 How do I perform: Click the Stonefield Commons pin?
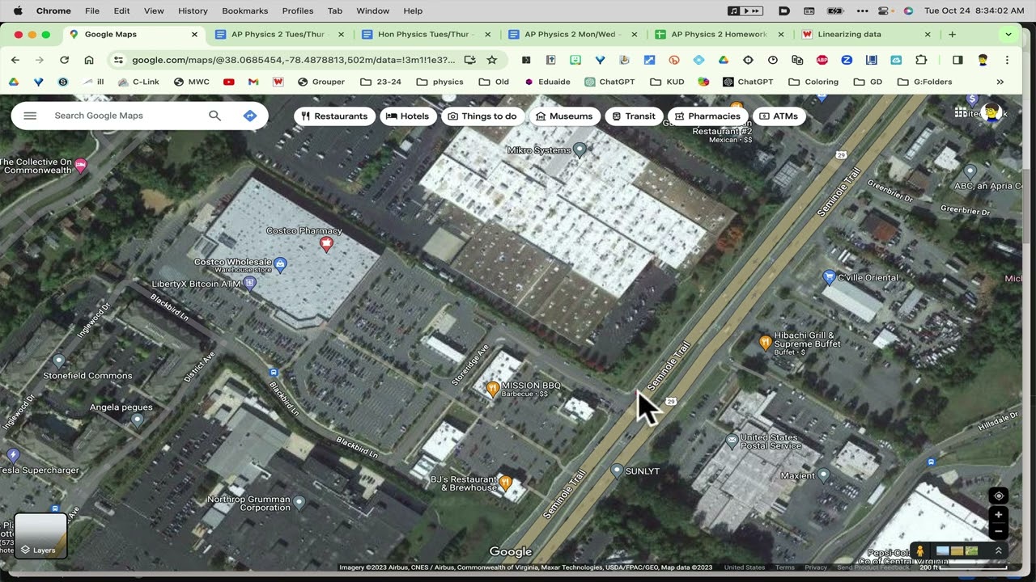[58, 360]
